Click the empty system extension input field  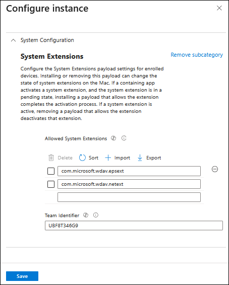(129, 197)
